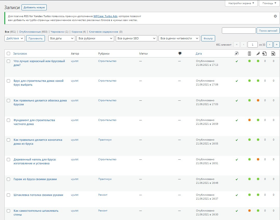The image size is (280, 220).
Task: Tick the select-all checkbox beside Заголовок
Action: [x=9, y=54]
